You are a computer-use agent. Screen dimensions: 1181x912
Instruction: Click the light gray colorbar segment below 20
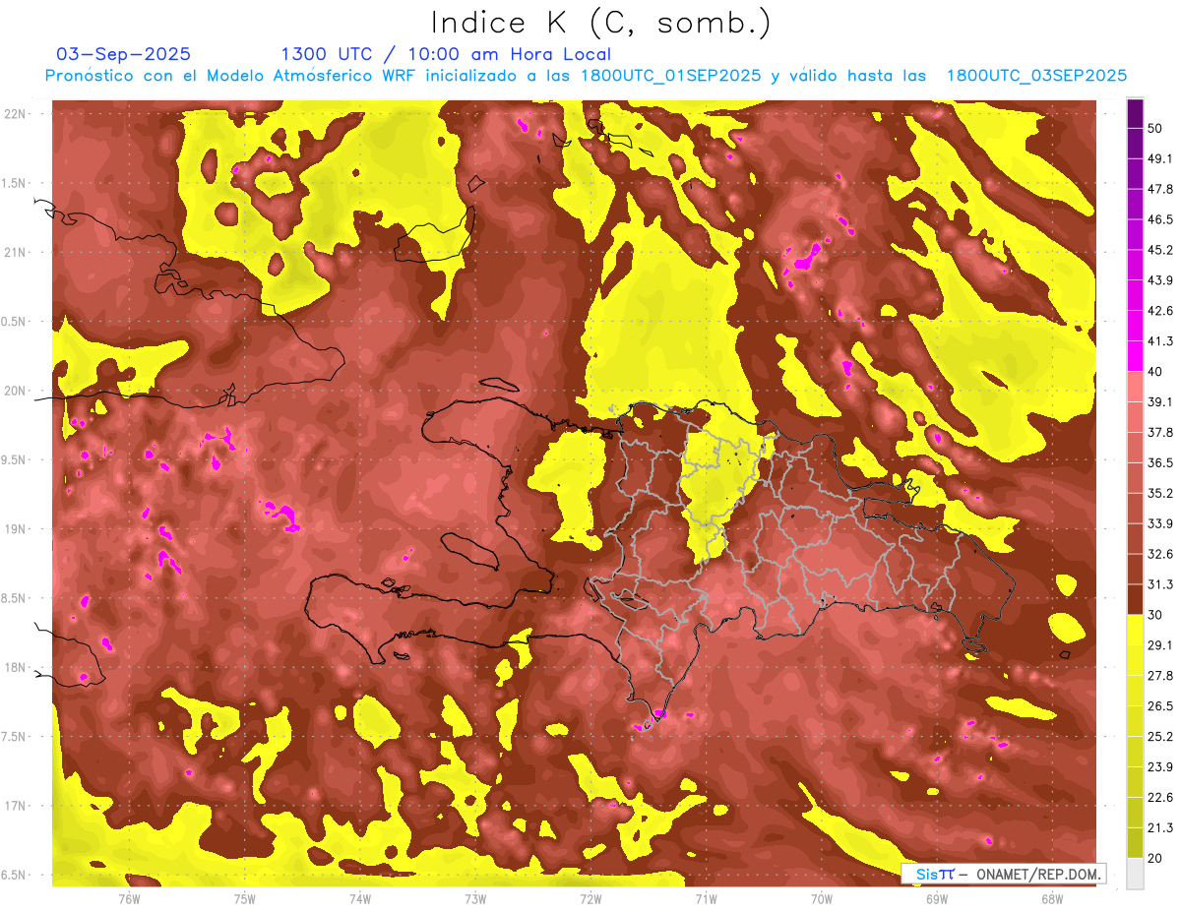(1135, 874)
